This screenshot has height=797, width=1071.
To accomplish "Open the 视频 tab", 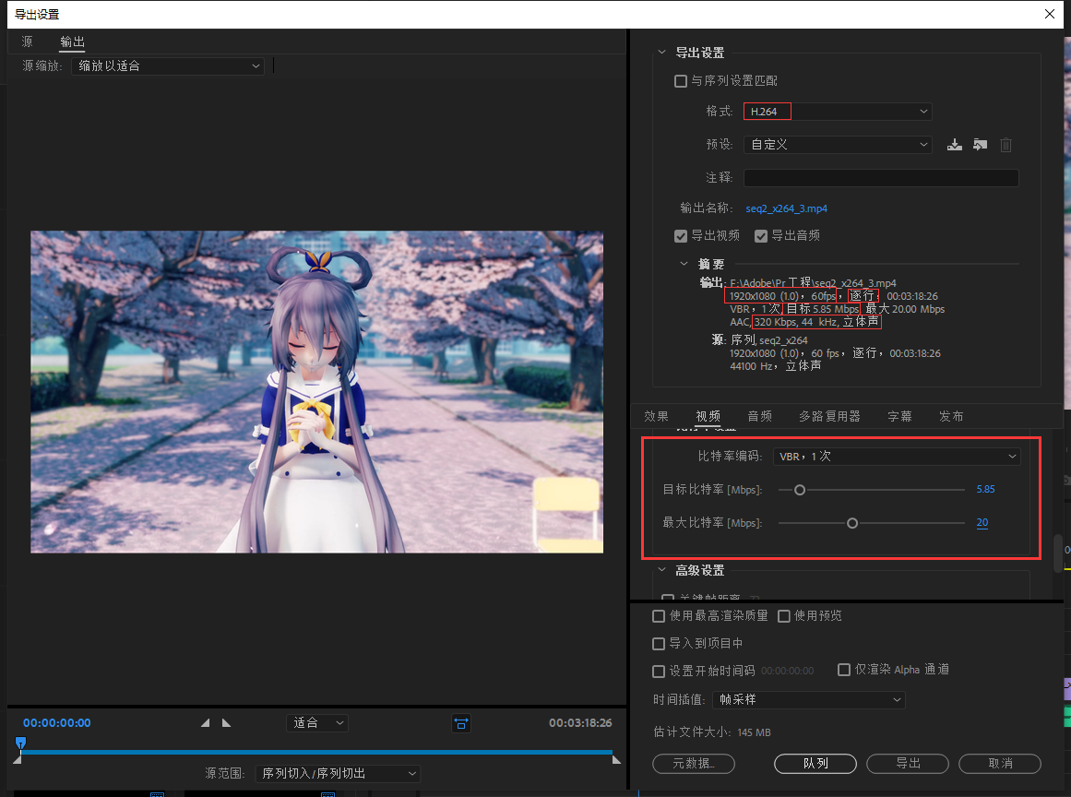I will pos(708,416).
